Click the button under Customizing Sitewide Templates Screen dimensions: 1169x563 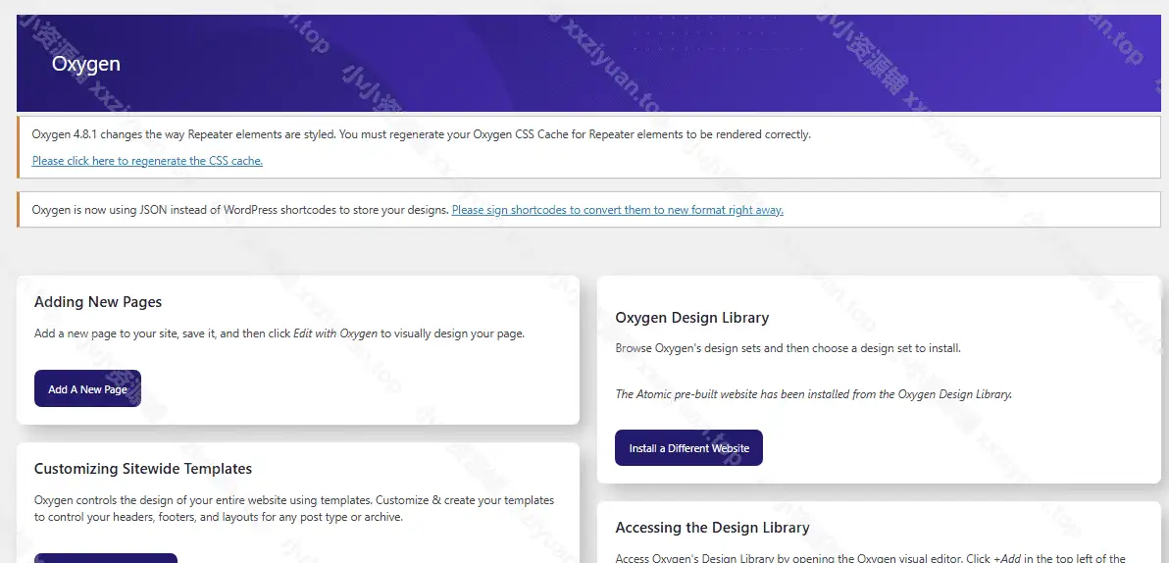pyautogui.click(x=106, y=557)
